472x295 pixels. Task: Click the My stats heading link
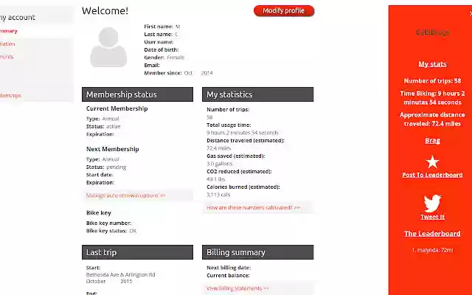click(x=432, y=64)
